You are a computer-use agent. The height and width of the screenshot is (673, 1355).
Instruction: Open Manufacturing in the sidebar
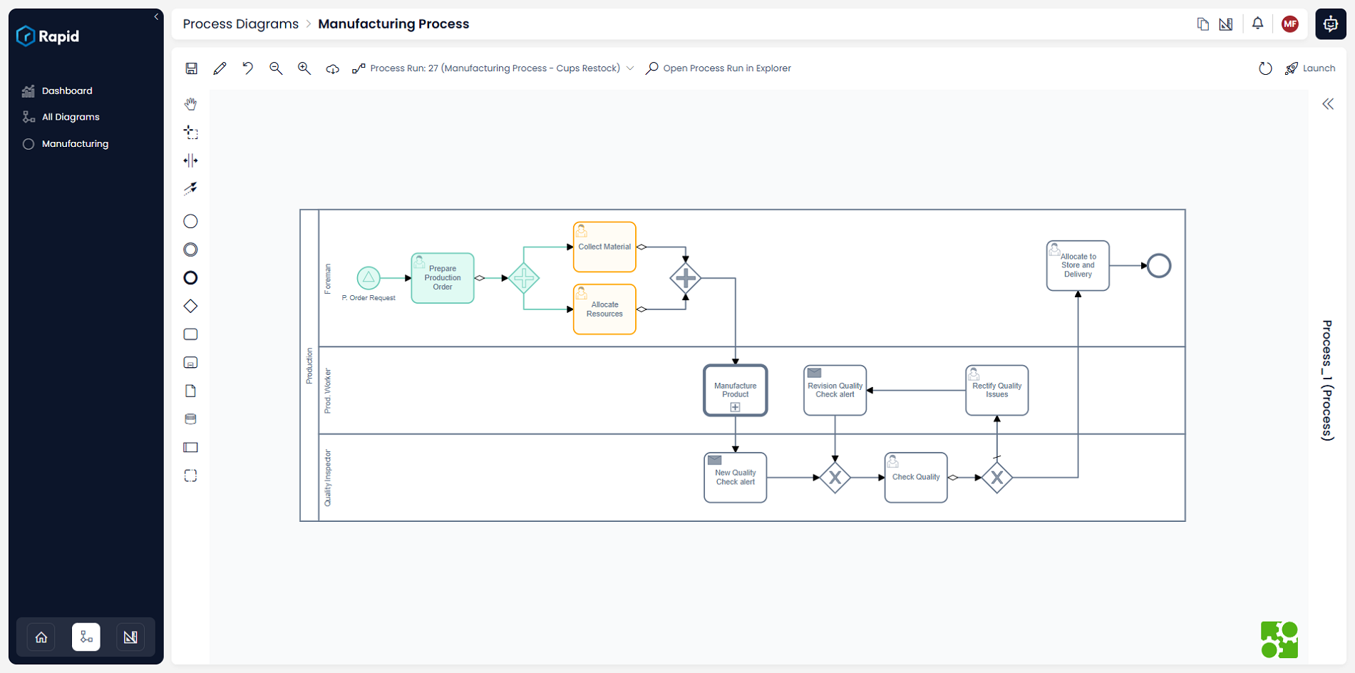pos(75,143)
